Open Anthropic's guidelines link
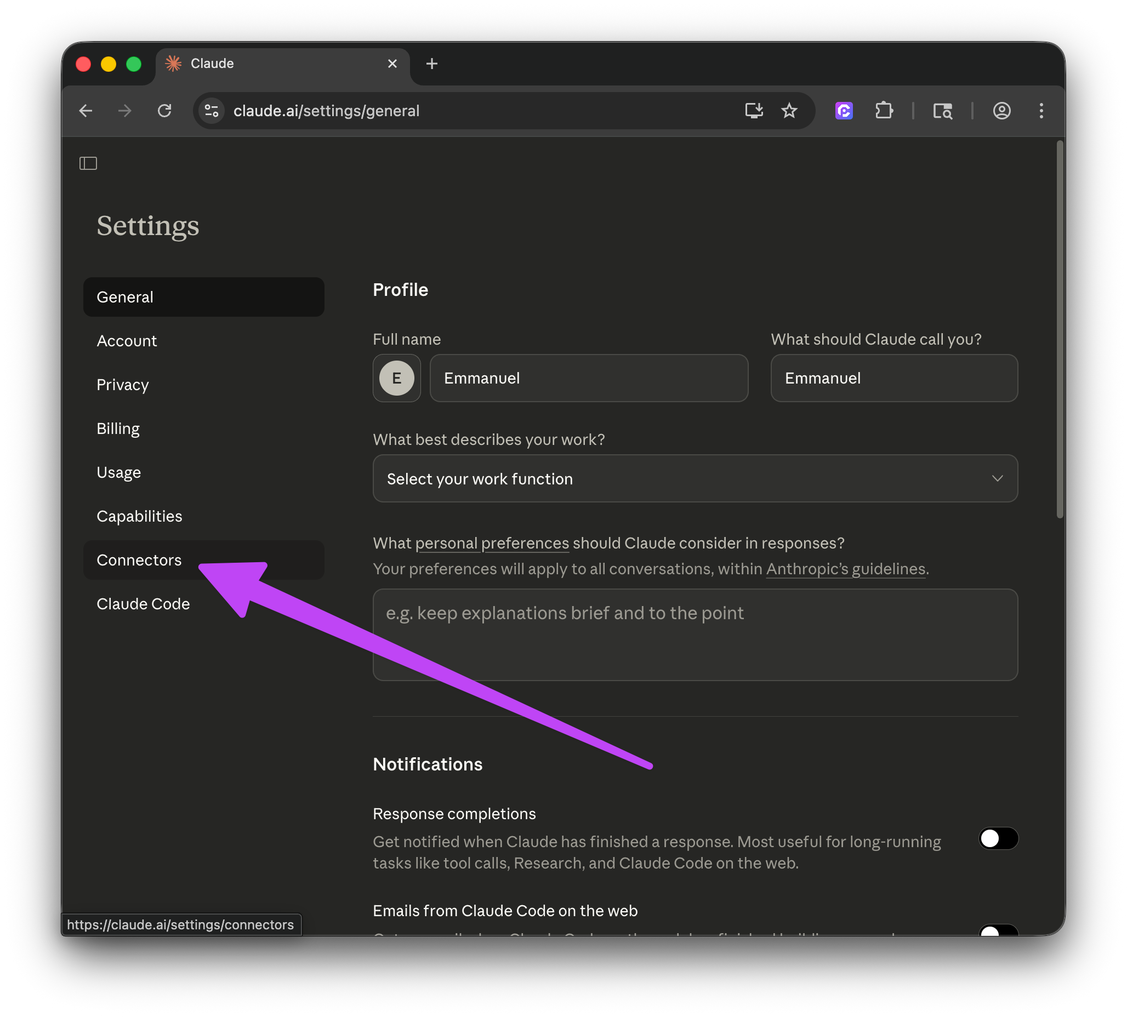The width and height of the screenshot is (1127, 1017). tap(845, 569)
